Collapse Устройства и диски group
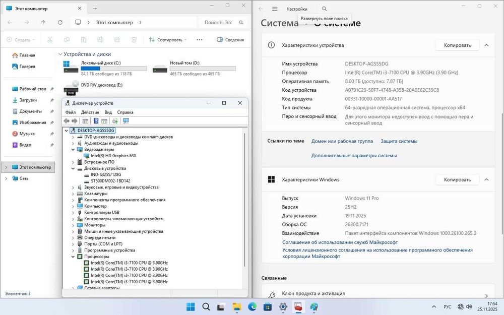504x315 pixels. (60, 54)
